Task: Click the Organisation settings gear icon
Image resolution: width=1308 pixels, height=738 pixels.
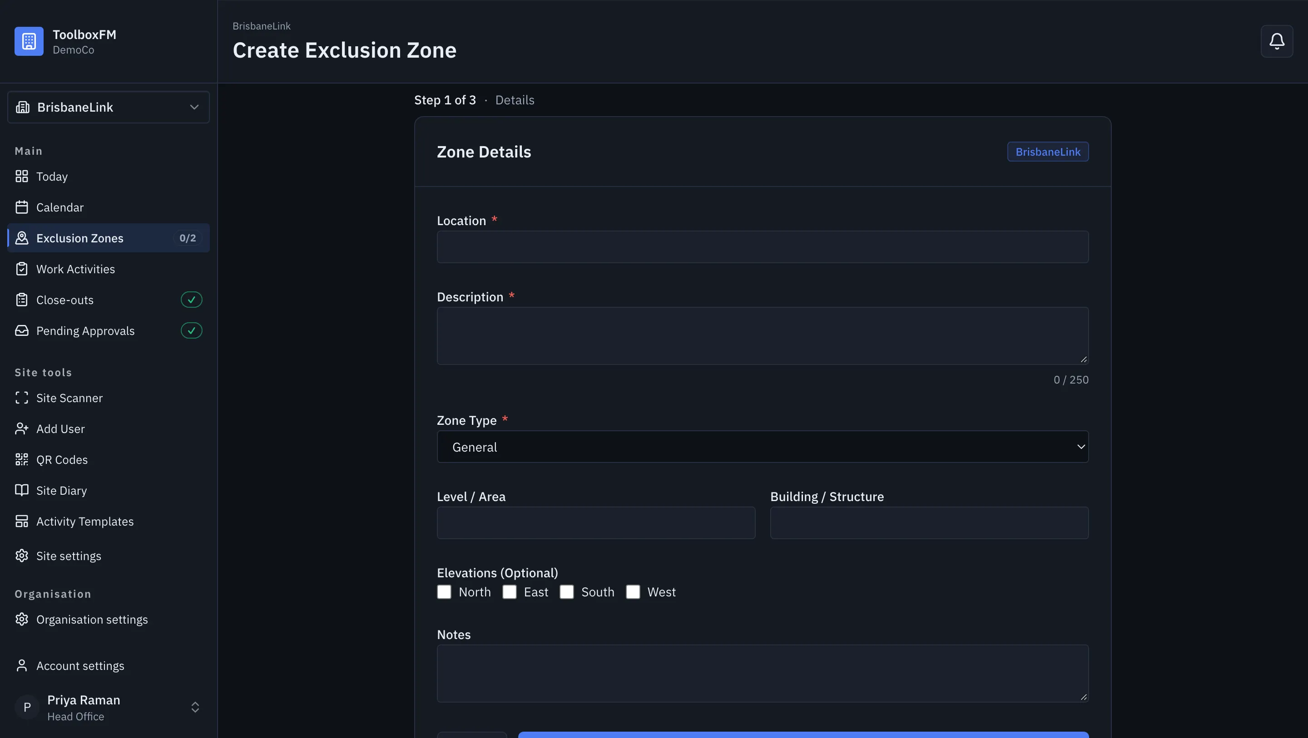Action: 21,619
